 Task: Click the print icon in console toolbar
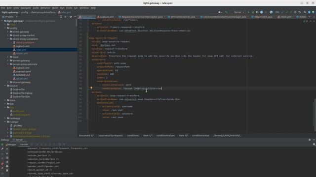point(7,166)
